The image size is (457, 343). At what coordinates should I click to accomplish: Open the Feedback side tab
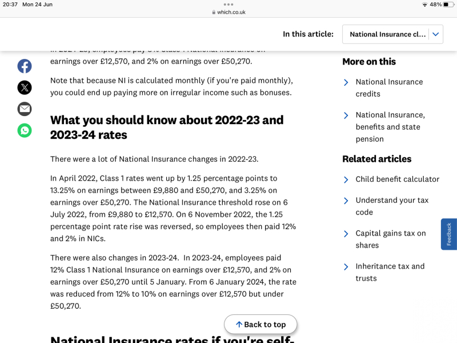coord(449,234)
